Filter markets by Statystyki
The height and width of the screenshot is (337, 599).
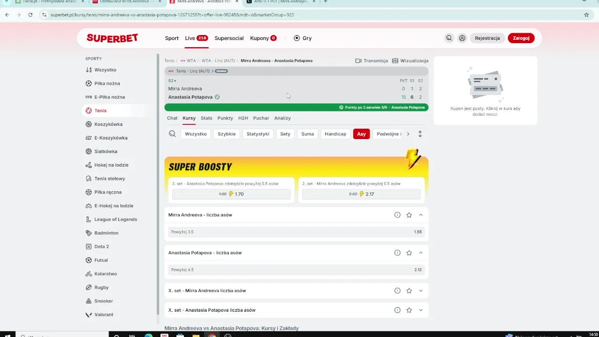point(258,134)
